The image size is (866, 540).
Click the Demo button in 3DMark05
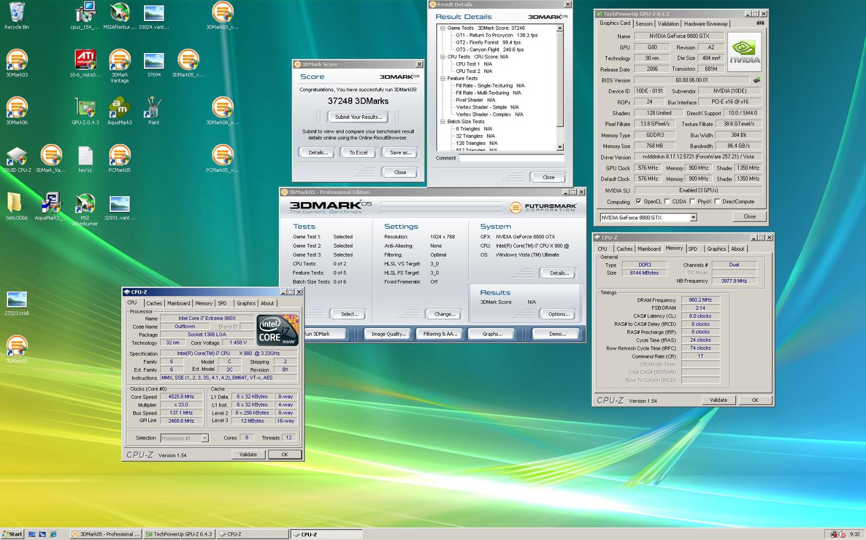[x=557, y=334]
